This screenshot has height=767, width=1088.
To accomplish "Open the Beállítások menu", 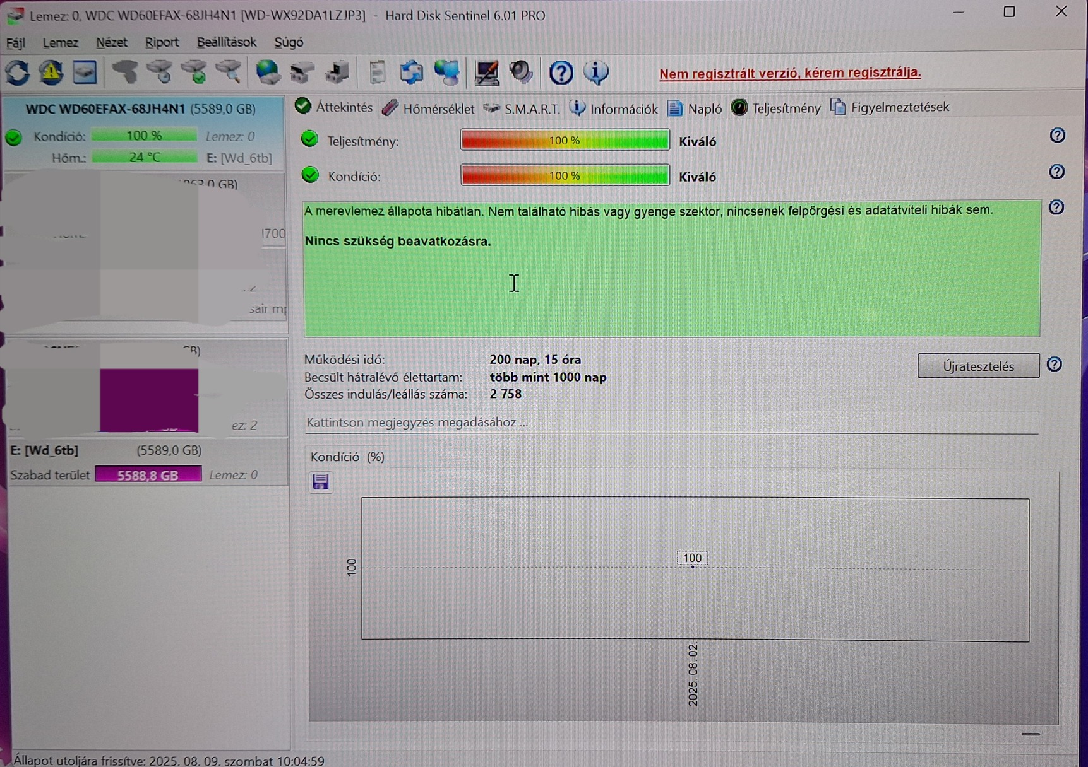I will (227, 43).
